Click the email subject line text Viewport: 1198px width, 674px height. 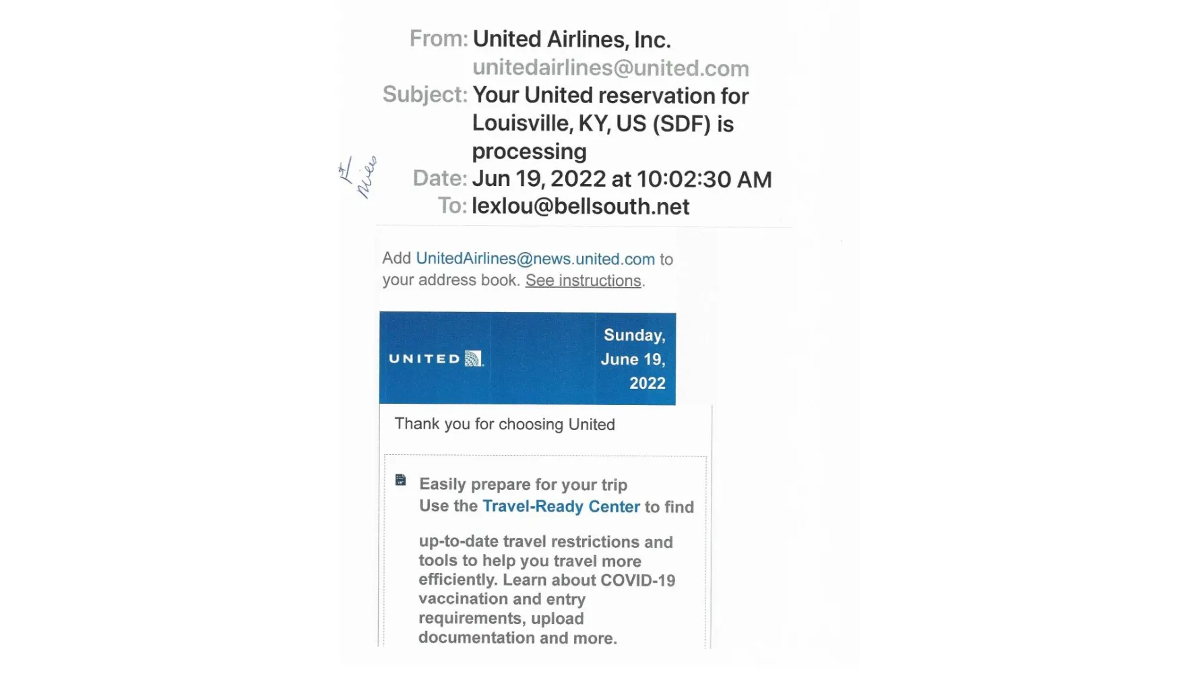pyautogui.click(x=610, y=123)
